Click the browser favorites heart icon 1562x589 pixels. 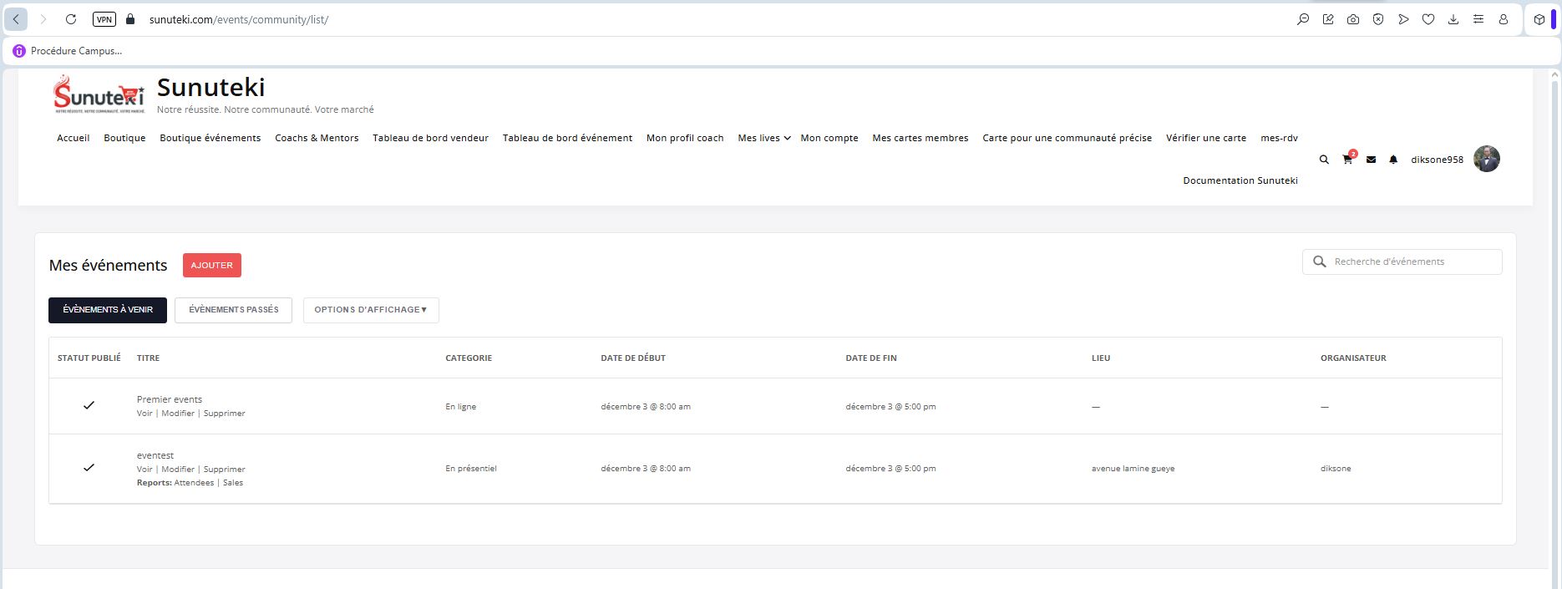pyautogui.click(x=1428, y=19)
